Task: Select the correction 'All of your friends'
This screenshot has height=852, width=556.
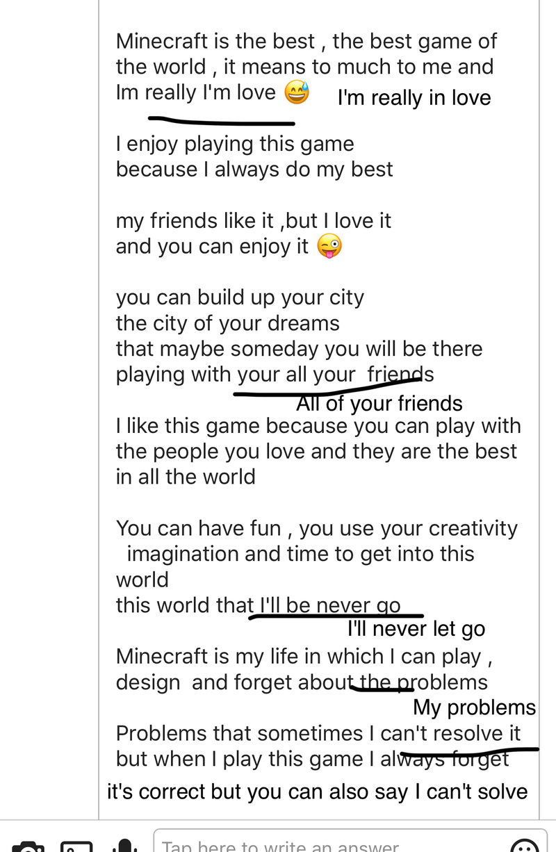Action: click(379, 403)
